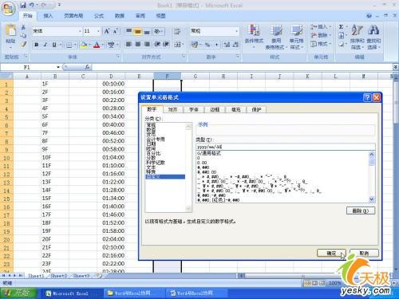This screenshot has width=399, height=299.
Task: Open the 字体 tab in the dialog
Action: (x=194, y=109)
